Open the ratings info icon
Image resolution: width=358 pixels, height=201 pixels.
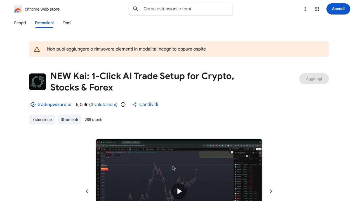pyautogui.click(x=123, y=105)
